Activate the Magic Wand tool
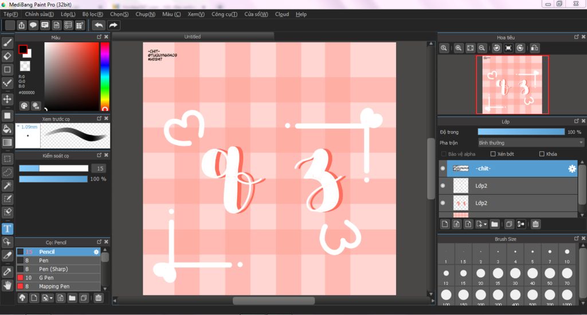 7,185
